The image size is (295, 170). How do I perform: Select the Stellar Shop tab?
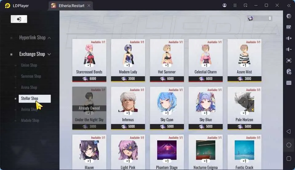[x=35, y=98]
